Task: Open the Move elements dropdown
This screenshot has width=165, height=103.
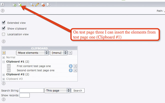Action: pyautogui.click(x=32, y=53)
